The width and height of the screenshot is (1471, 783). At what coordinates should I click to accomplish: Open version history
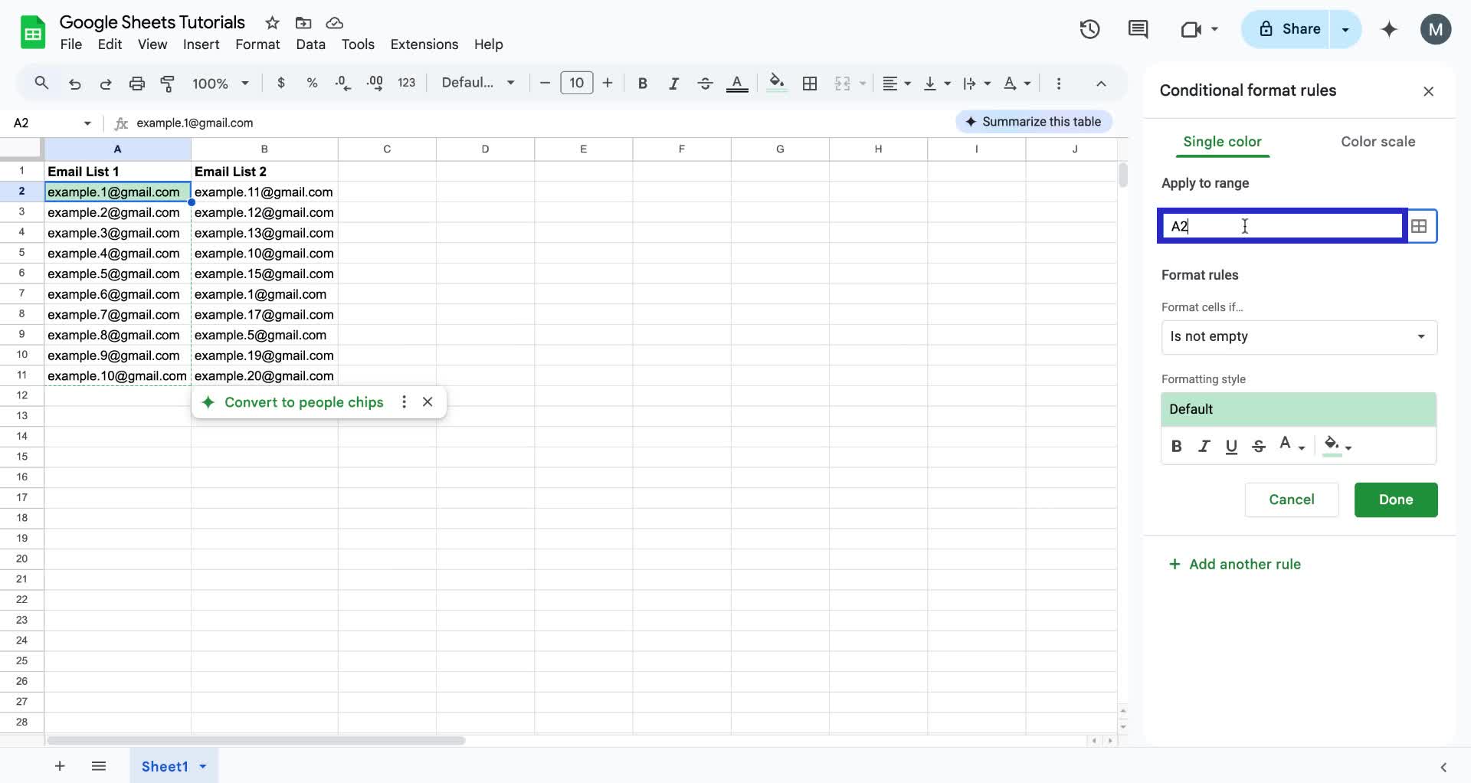(1089, 29)
